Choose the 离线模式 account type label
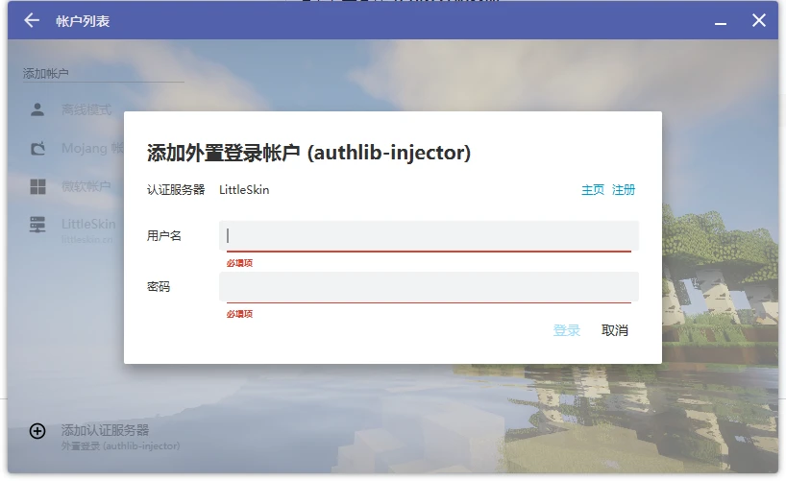 (86, 109)
